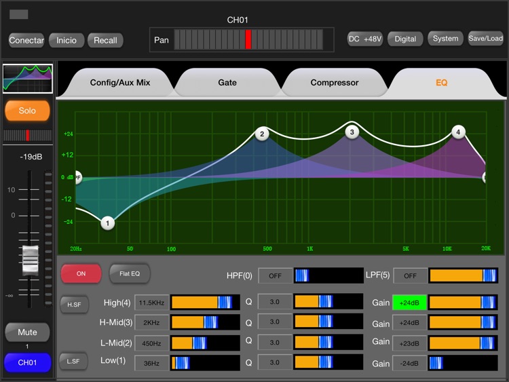Adjust the HPF(0) frequency slider
The image size is (509, 382).
[328, 275]
